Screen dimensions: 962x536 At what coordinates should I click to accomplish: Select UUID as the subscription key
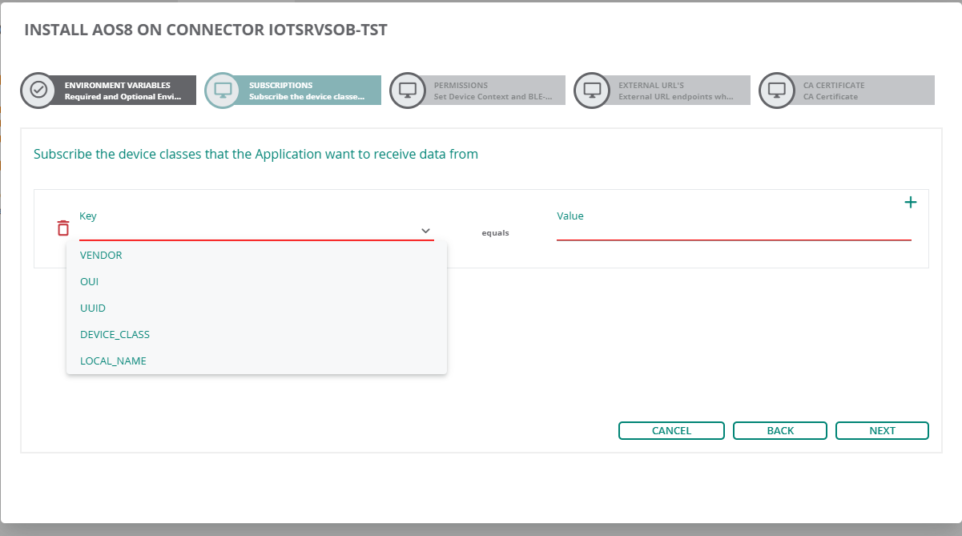(92, 308)
